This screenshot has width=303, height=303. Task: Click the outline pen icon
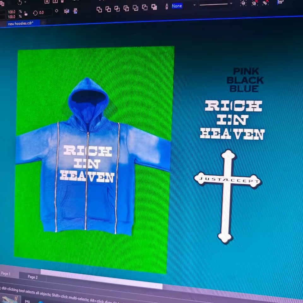click(167, 7)
